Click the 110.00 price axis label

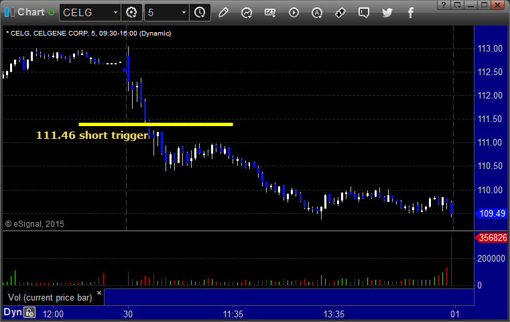(x=490, y=190)
